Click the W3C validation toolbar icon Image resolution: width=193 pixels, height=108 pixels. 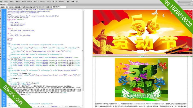point(34,7)
